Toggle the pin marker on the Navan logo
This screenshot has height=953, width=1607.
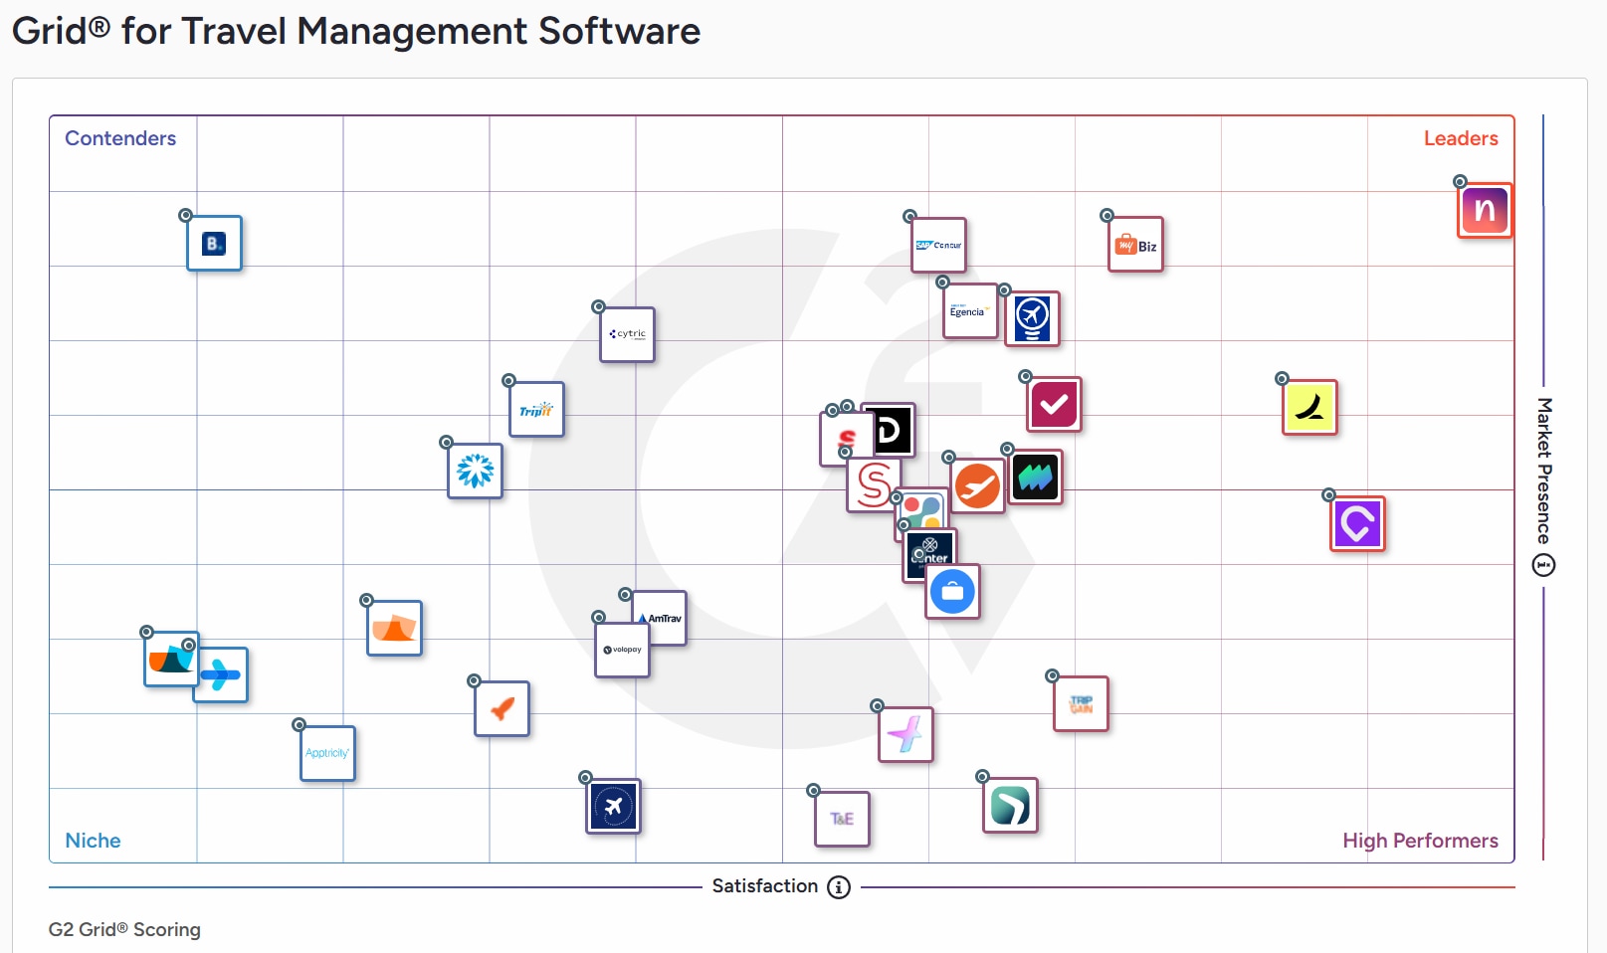coord(1461,181)
